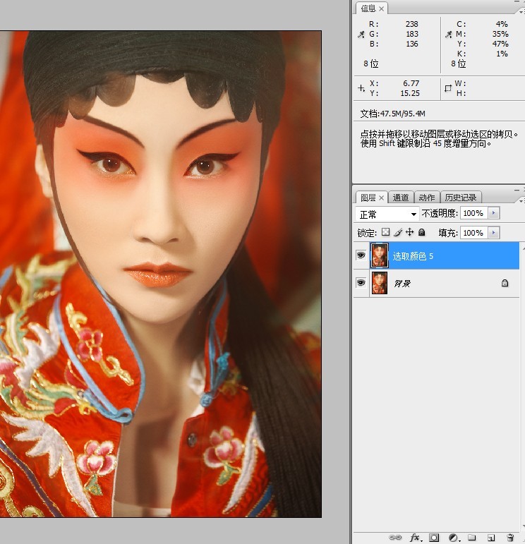Switch to the 通道 tab

click(401, 198)
